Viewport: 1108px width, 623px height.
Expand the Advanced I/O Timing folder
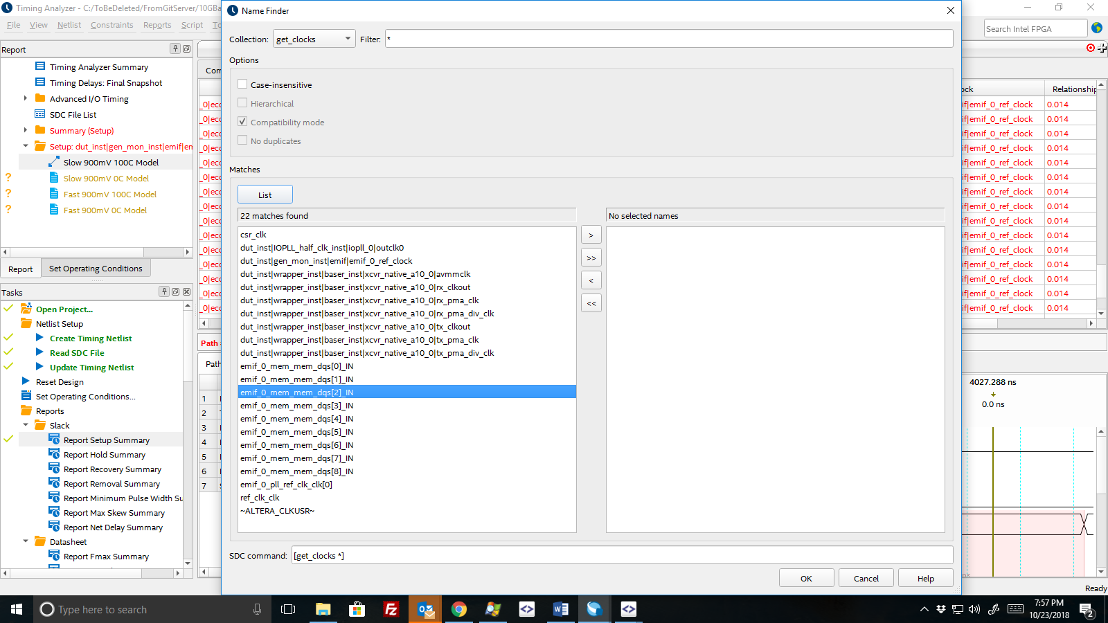(x=26, y=98)
